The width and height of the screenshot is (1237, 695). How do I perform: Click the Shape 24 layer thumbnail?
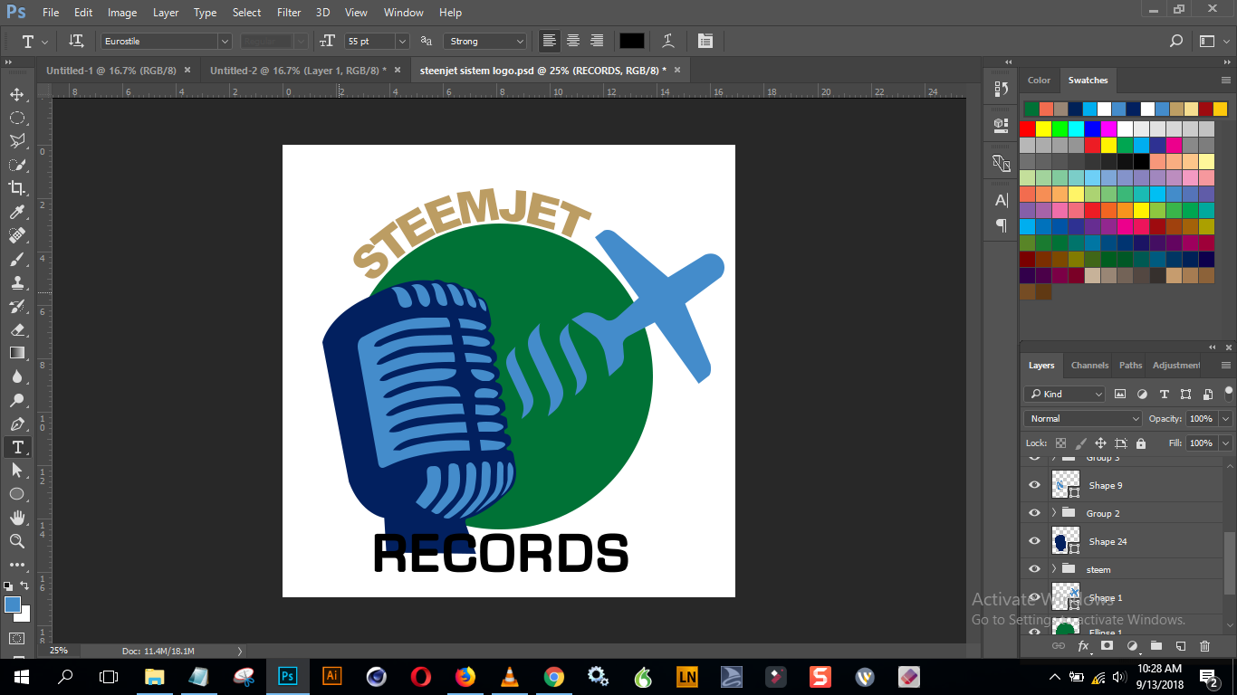point(1066,541)
